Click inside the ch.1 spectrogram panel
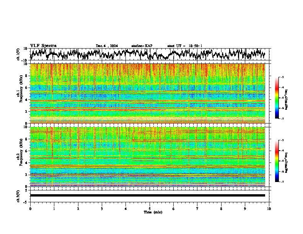The width and height of the screenshot is (303, 234). (148, 93)
